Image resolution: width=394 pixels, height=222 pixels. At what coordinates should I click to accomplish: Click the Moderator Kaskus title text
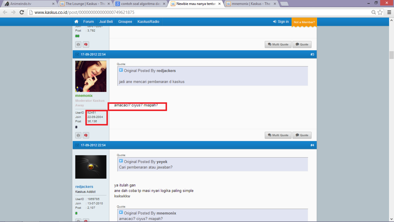(x=90, y=101)
